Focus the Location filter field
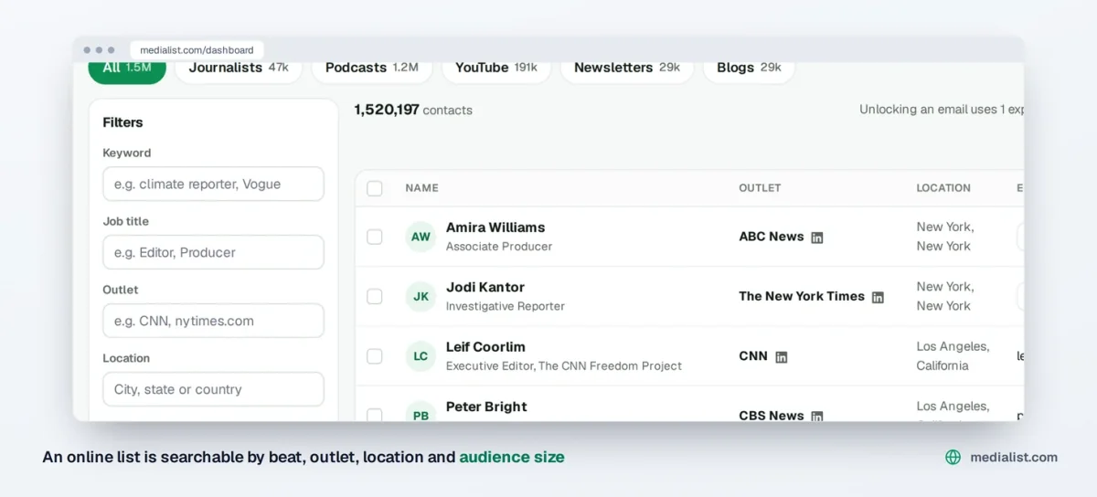Screen dimensions: 1097x497 coord(213,389)
